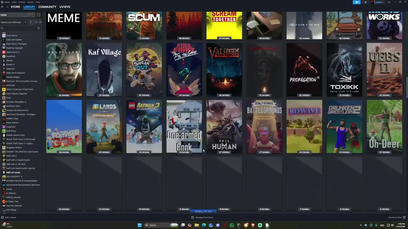Viewport: 408px width, 229px height.
Task: Select the UEBS II game cover
Action: click(384, 70)
